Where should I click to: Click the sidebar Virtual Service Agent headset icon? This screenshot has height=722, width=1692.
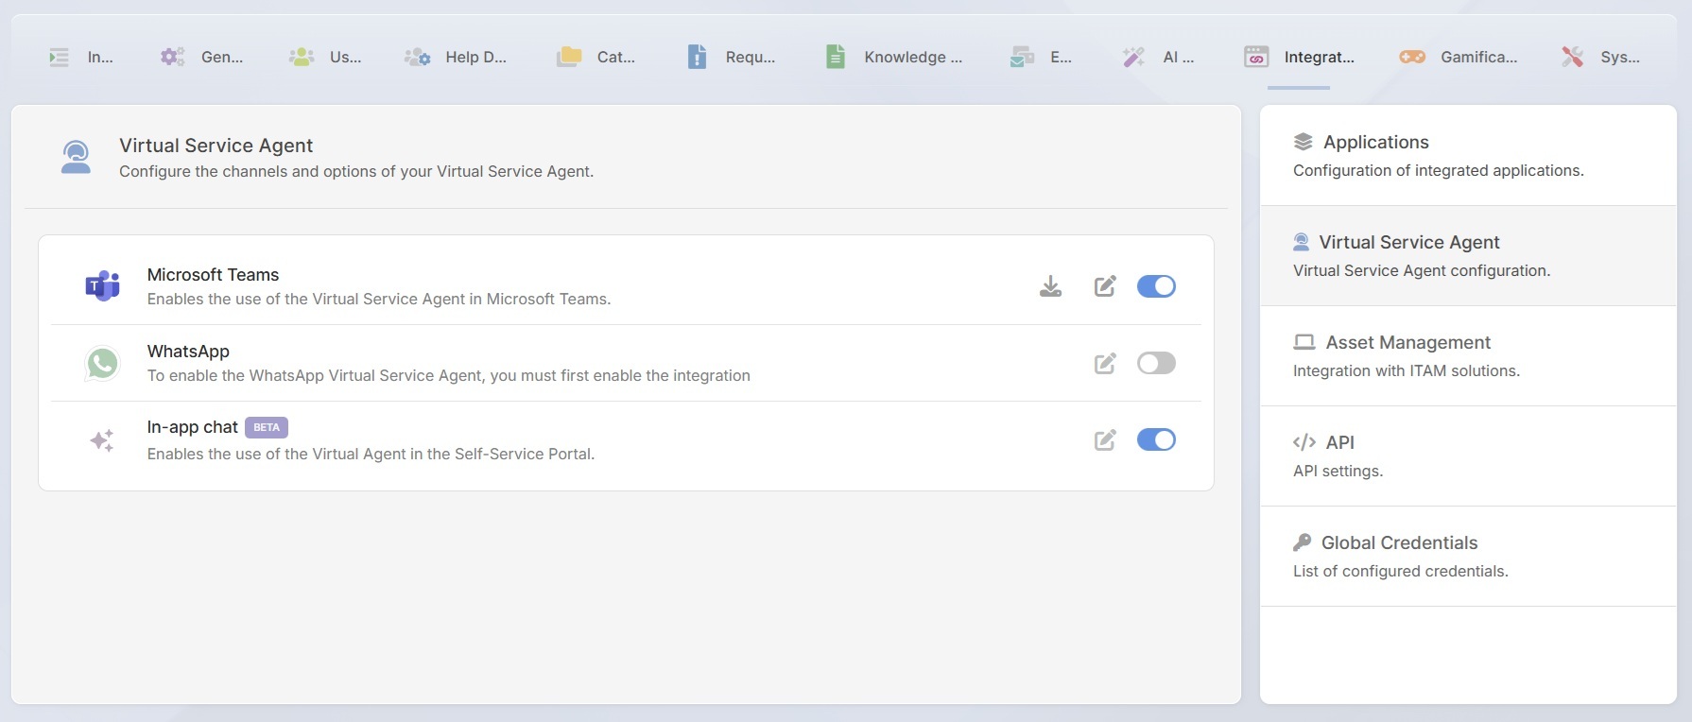point(1302,242)
